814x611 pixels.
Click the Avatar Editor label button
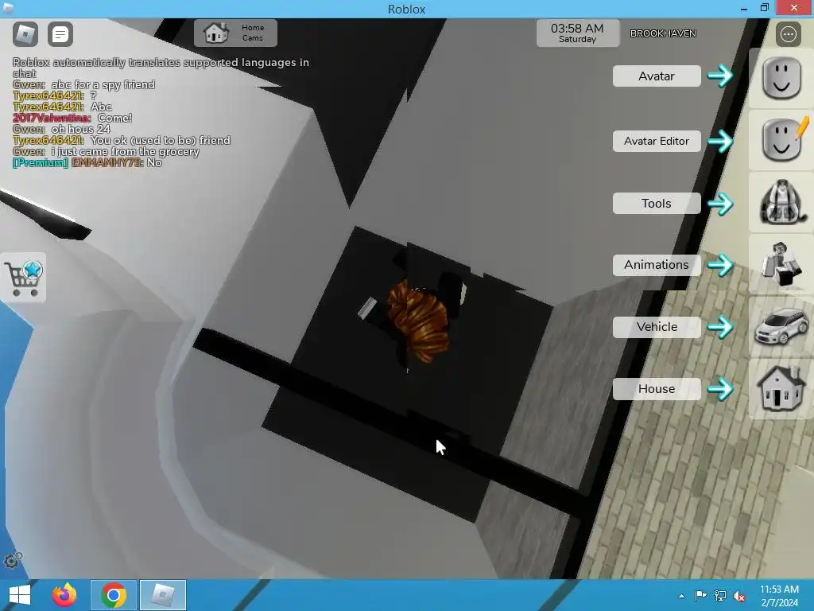tap(656, 141)
